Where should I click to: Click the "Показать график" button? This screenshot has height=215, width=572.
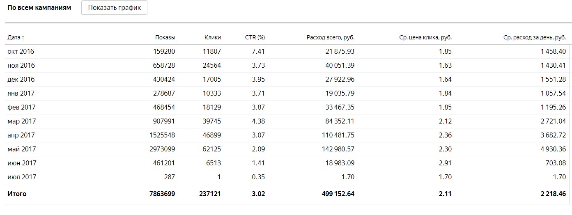(x=114, y=8)
